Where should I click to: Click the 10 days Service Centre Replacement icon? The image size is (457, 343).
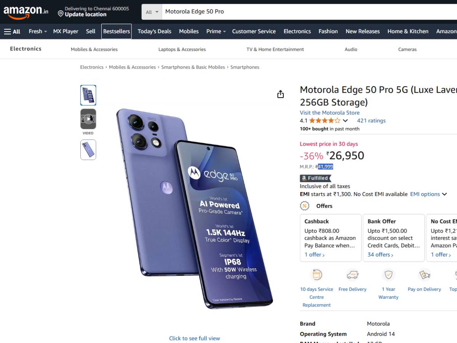[x=317, y=274]
